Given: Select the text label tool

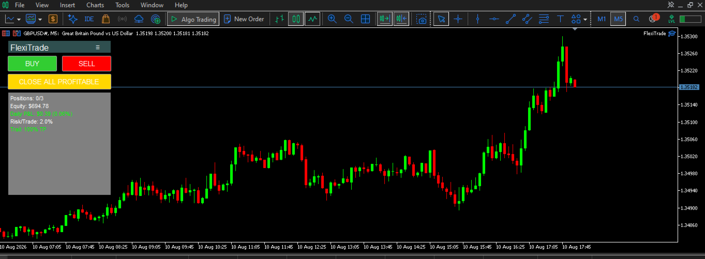Looking at the screenshot, I should click(x=560, y=19).
